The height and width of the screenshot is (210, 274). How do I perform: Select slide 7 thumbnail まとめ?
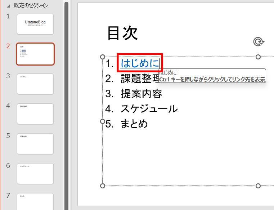tap(35, 202)
